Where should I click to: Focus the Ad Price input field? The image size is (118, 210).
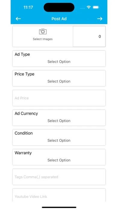[59, 98]
